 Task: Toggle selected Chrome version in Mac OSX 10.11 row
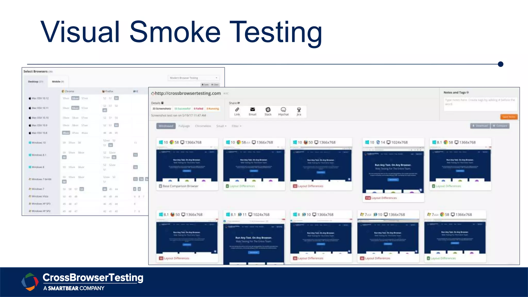coord(75,108)
